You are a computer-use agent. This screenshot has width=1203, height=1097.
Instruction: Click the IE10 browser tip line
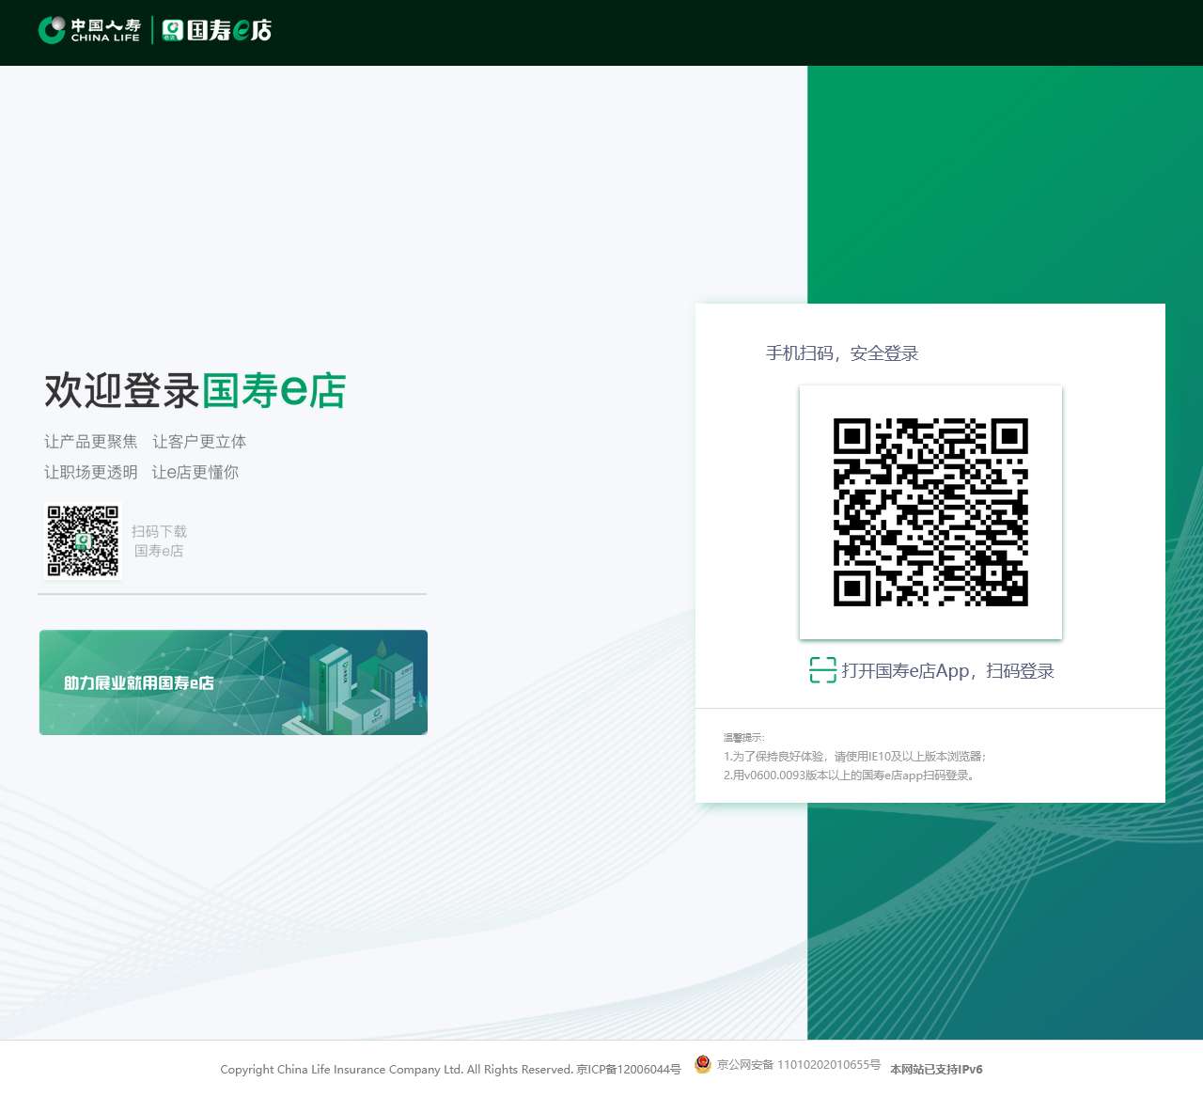(854, 757)
